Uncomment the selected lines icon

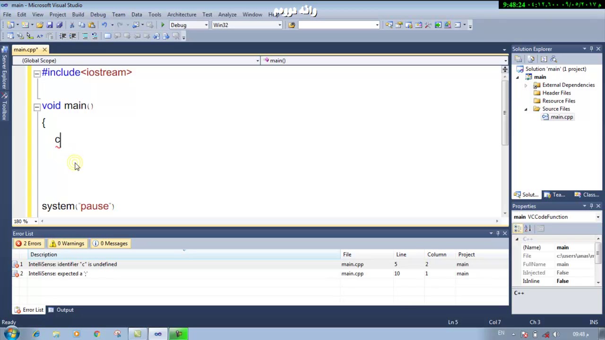tap(95, 36)
